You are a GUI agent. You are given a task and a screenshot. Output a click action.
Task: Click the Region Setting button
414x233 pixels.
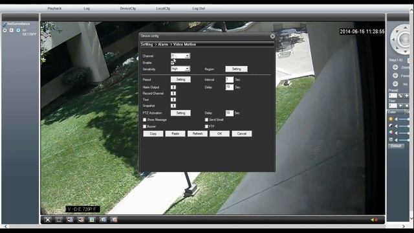[x=236, y=69]
